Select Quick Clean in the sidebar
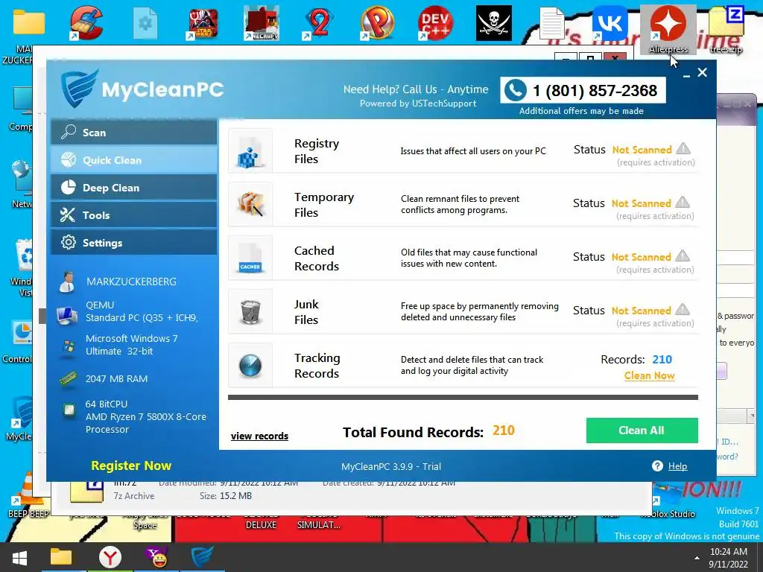763x572 pixels. click(134, 160)
